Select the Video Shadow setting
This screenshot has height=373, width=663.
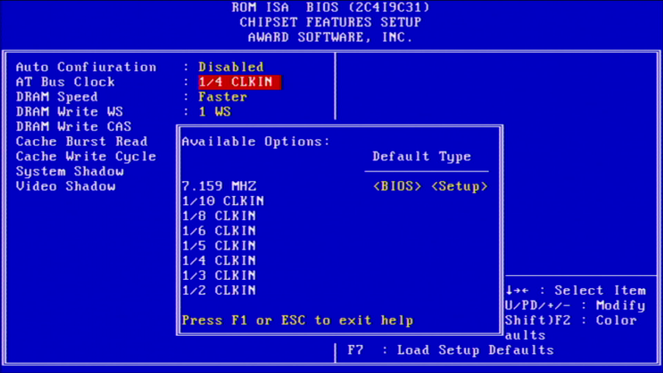pyautogui.click(x=66, y=186)
